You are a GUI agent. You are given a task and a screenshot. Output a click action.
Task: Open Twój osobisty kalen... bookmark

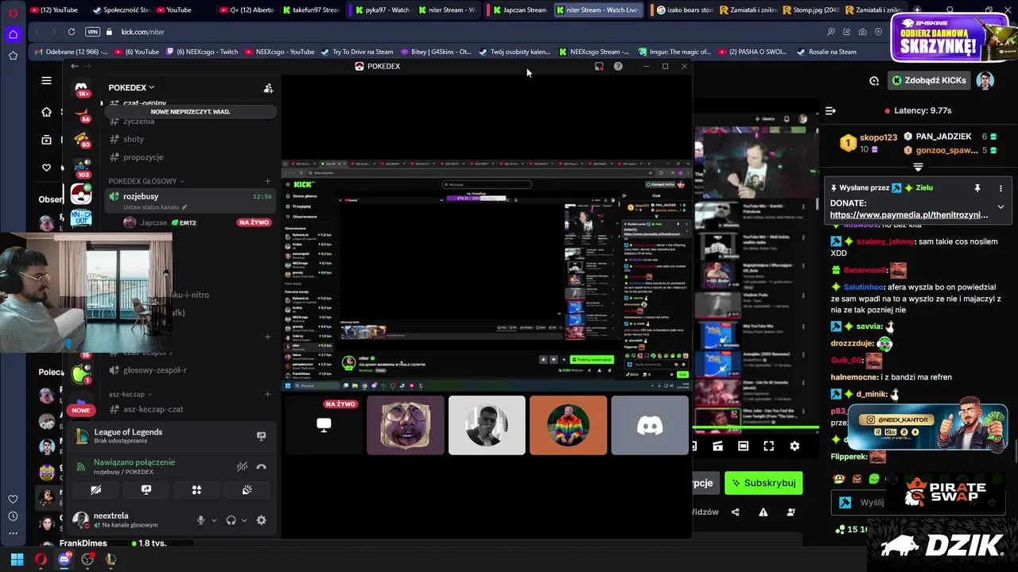click(515, 52)
